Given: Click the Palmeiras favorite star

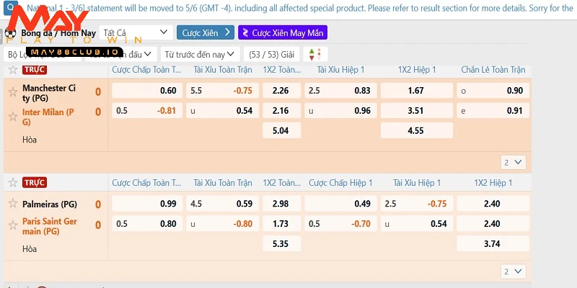Looking at the screenshot, I should coord(12,204).
